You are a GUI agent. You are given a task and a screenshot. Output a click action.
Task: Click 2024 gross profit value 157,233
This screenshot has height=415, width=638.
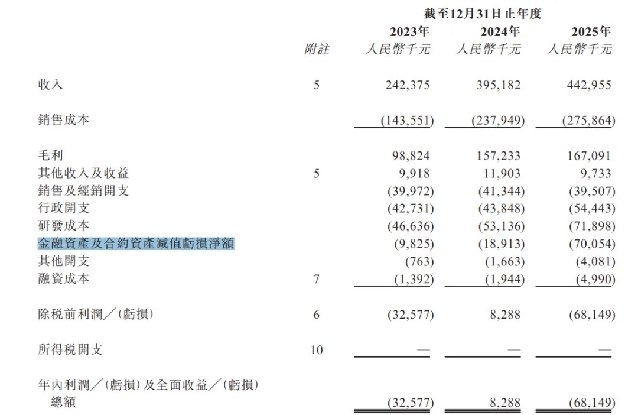pyautogui.click(x=499, y=155)
